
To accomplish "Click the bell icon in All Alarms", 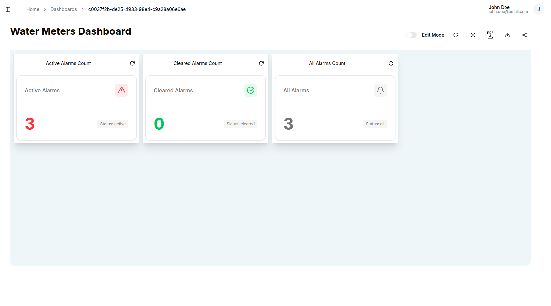I will [x=380, y=90].
